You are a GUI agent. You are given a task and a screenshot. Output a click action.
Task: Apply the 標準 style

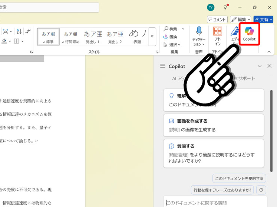tap(49, 37)
